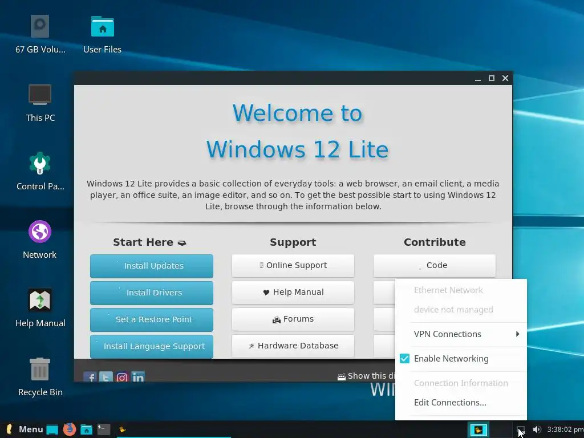Viewport: 584px width, 438px height.
Task: Open Online Support
Action: (293, 265)
